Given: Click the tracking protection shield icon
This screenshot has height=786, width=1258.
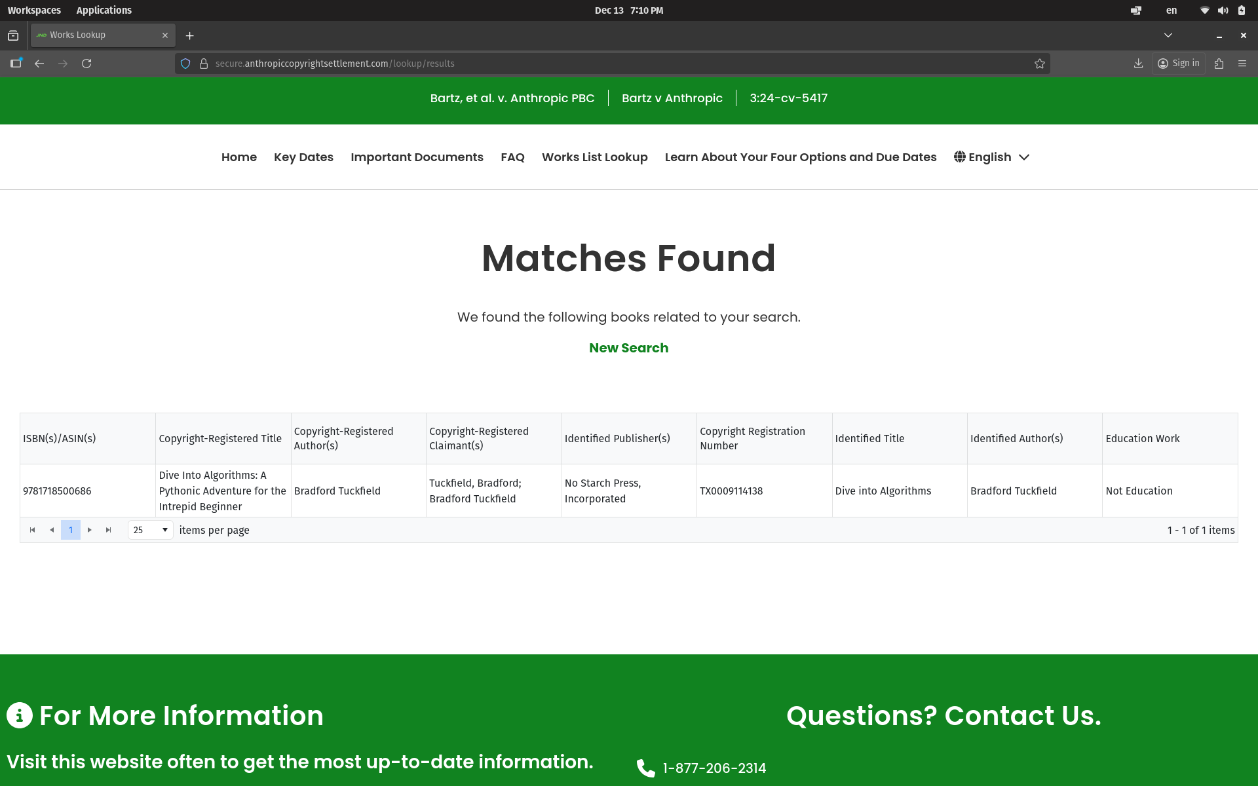Looking at the screenshot, I should point(185,64).
